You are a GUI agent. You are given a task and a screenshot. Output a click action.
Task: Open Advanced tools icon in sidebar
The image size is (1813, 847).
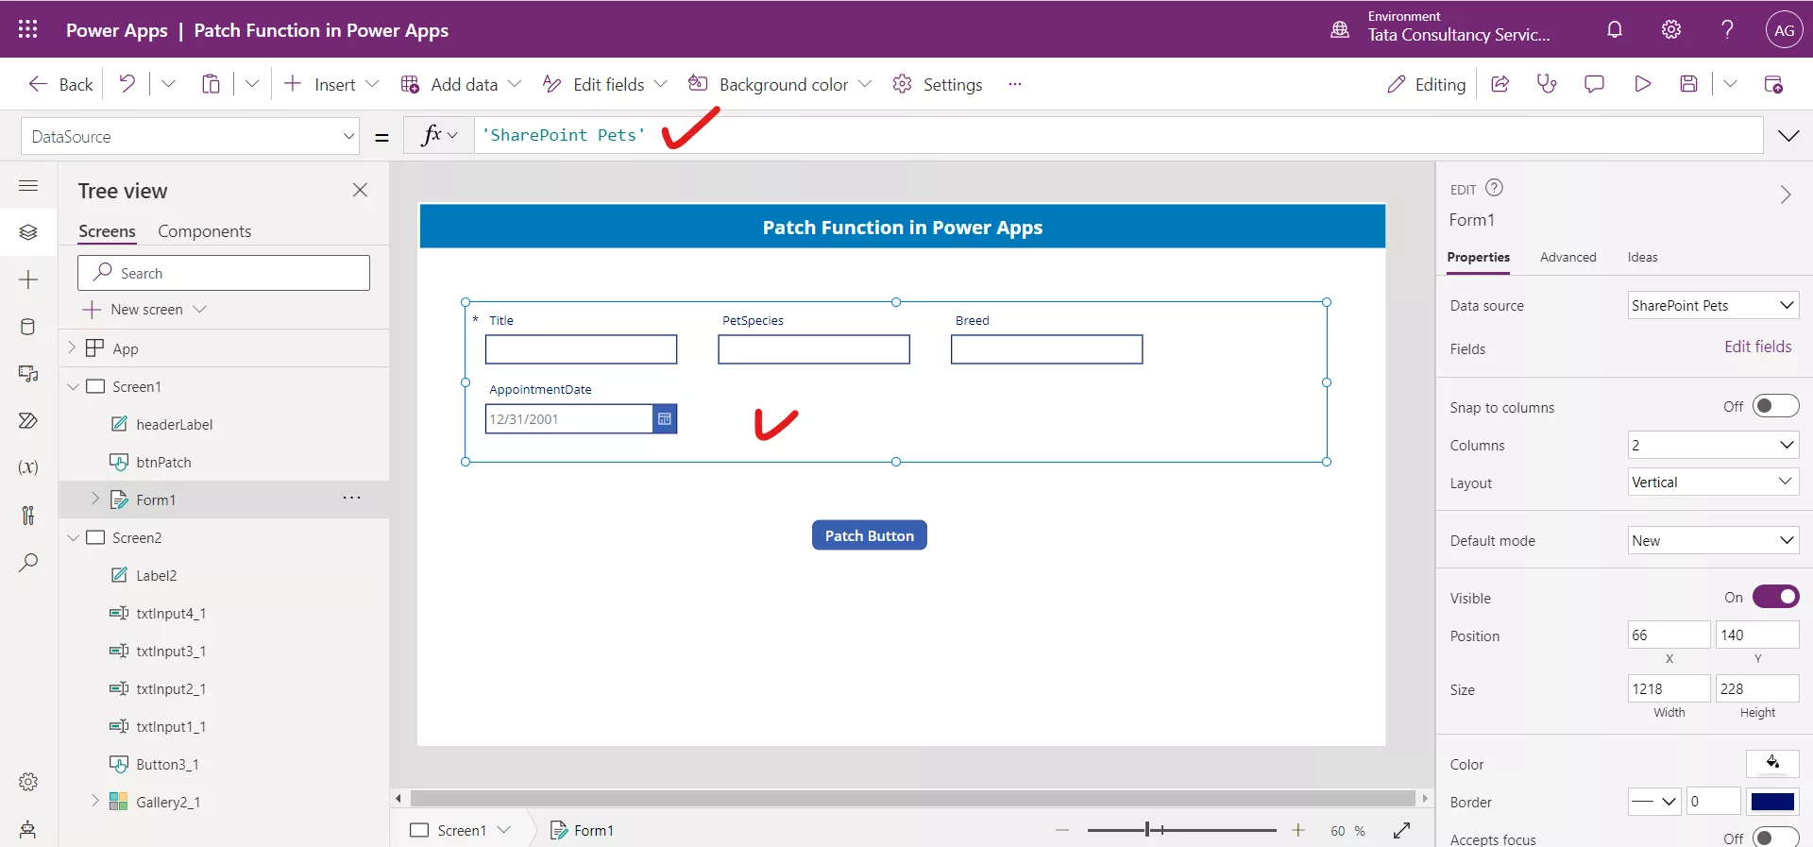(28, 515)
